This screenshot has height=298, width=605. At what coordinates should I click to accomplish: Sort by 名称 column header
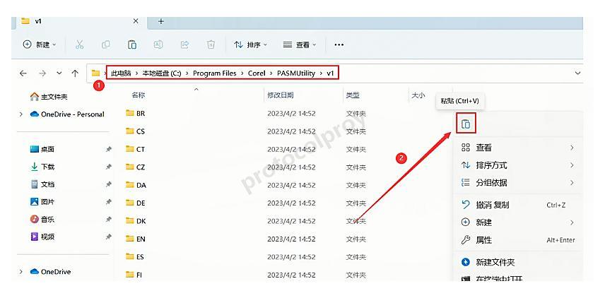click(138, 95)
